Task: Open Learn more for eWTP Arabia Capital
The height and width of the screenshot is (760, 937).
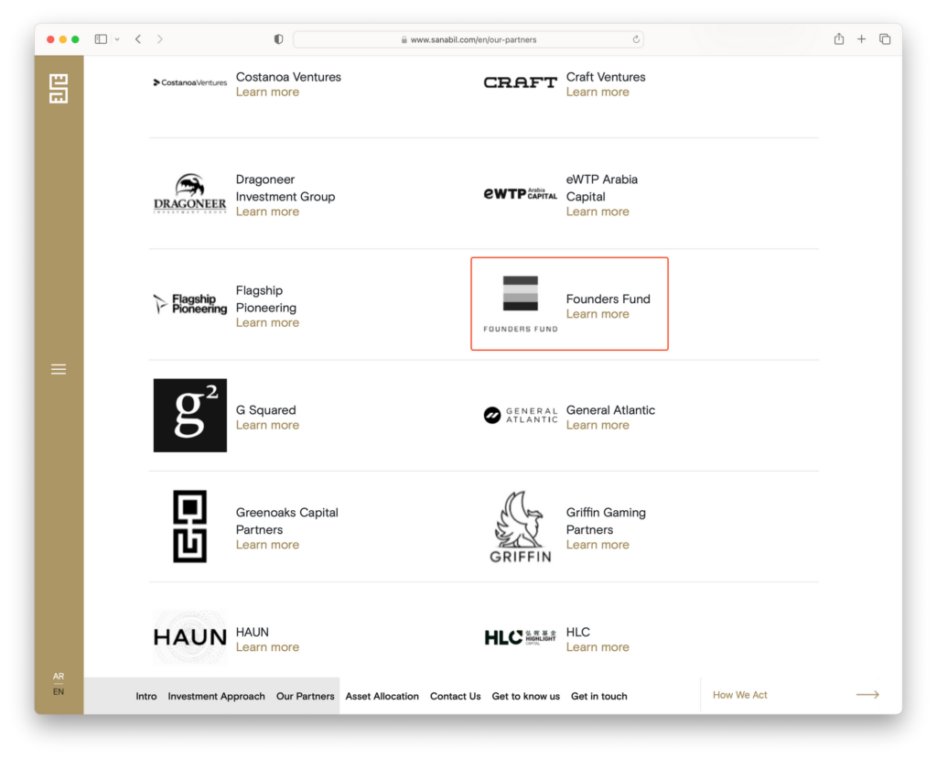Action: [598, 211]
